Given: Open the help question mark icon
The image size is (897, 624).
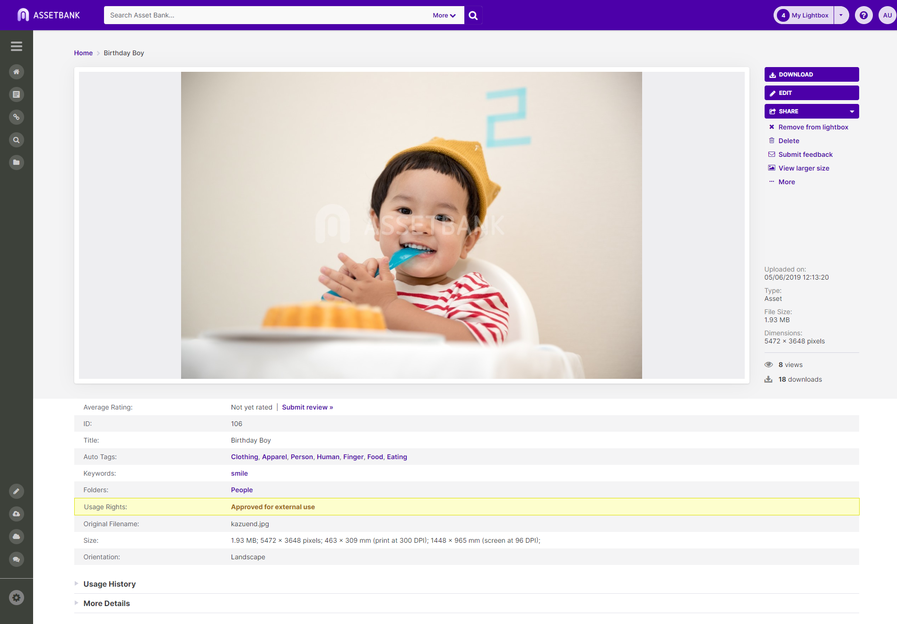Looking at the screenshot, I should [x=863, y=15].
